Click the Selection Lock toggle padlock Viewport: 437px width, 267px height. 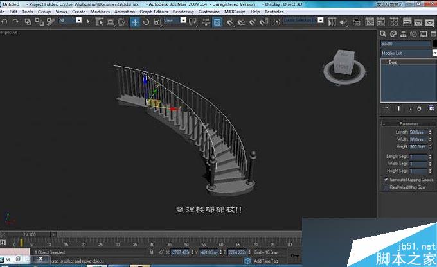tap(151, 252)
